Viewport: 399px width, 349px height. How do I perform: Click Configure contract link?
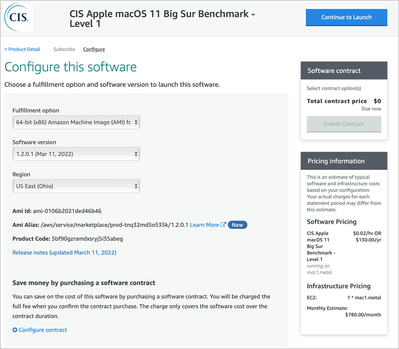coord(43,330)
